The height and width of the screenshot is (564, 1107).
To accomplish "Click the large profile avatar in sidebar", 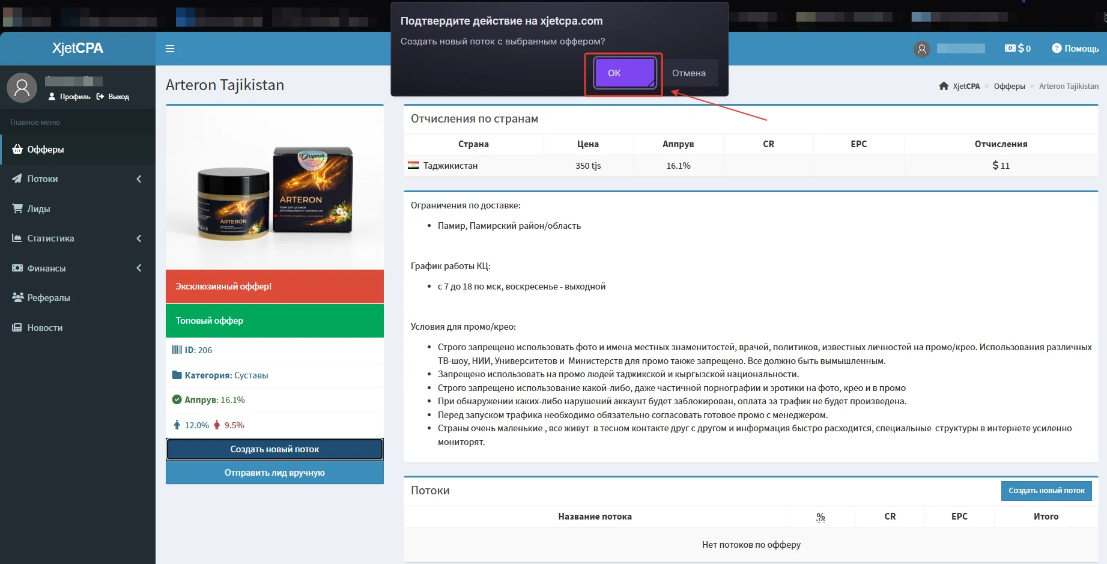I will (x=22, y=88).
